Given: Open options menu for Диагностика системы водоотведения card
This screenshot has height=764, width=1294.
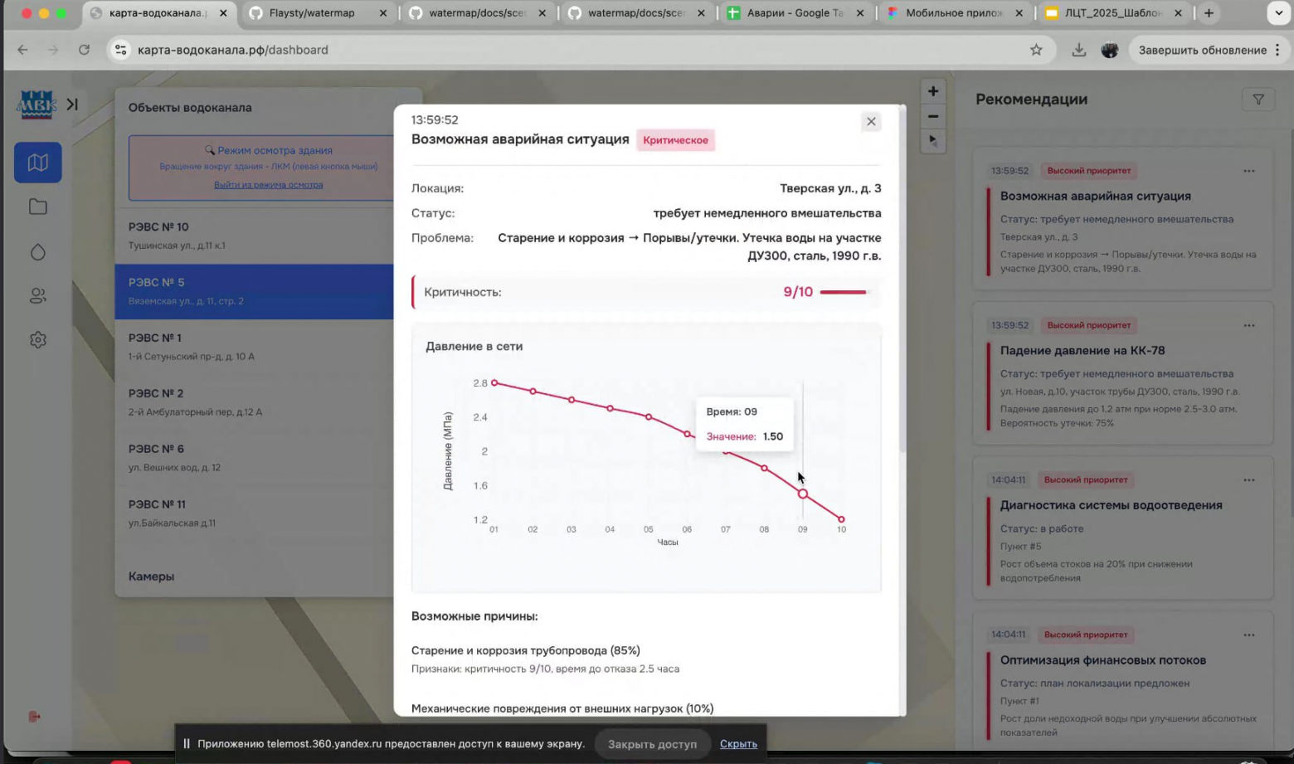Looking at the screenshot, I should point(1249,480).
